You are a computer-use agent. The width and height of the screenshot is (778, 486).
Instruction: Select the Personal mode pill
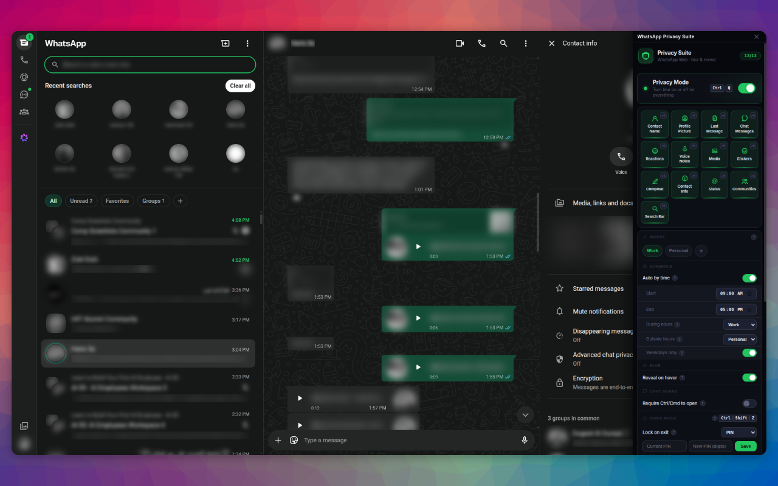pyautogui.click(x=679, y=250)
